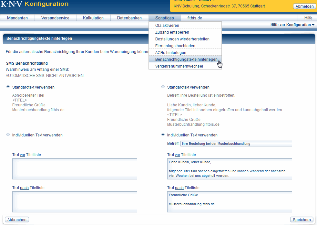Open the Mandanten menu
This screenshot has width=317, height=225.
(x=17, y=18)
